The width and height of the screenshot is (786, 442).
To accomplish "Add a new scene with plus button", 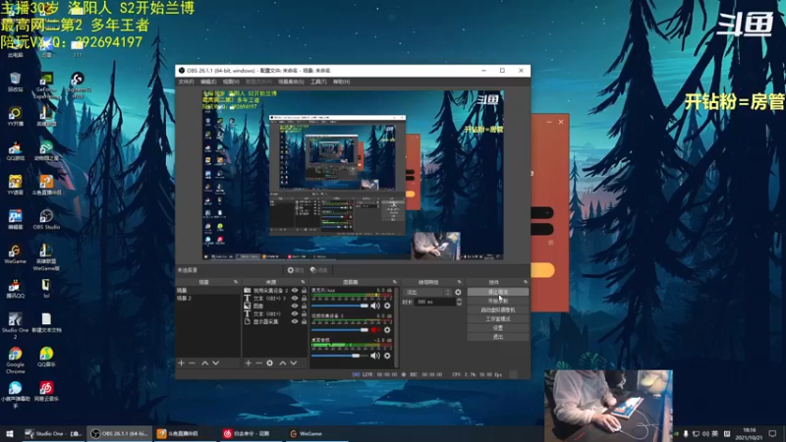I will click(x=182, y=362).
